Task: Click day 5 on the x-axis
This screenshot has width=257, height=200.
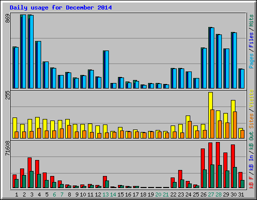Action: pos(47,194)
